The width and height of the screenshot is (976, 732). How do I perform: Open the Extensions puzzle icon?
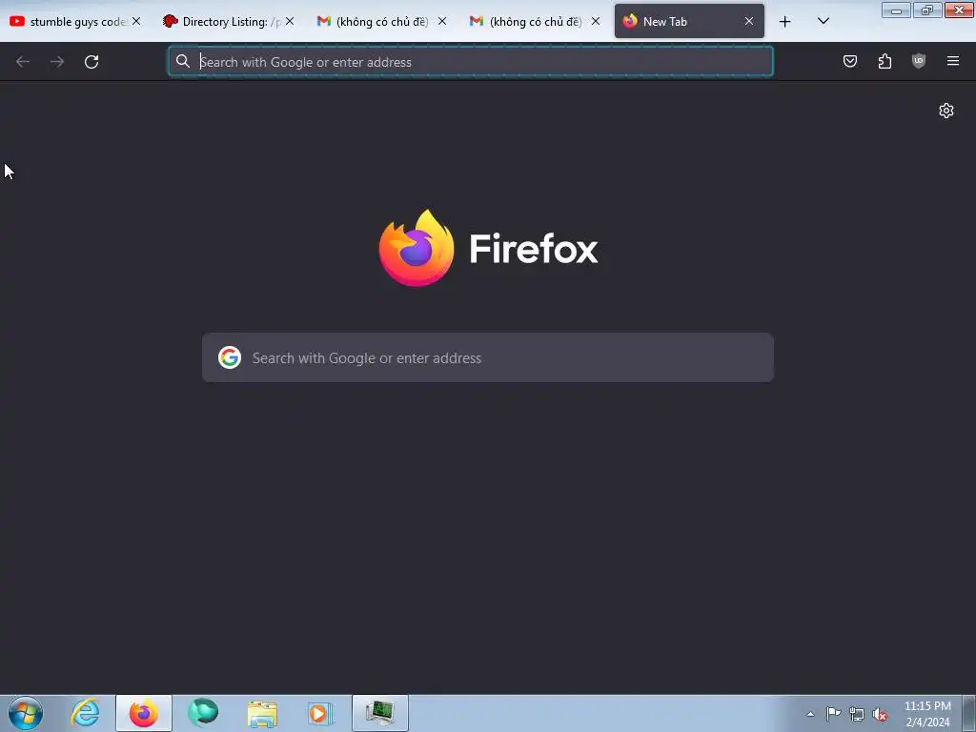click(884, 61)
